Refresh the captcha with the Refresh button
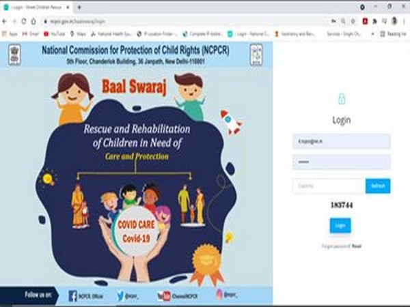This screenshot has height=307, width=410. click(378, 186)
